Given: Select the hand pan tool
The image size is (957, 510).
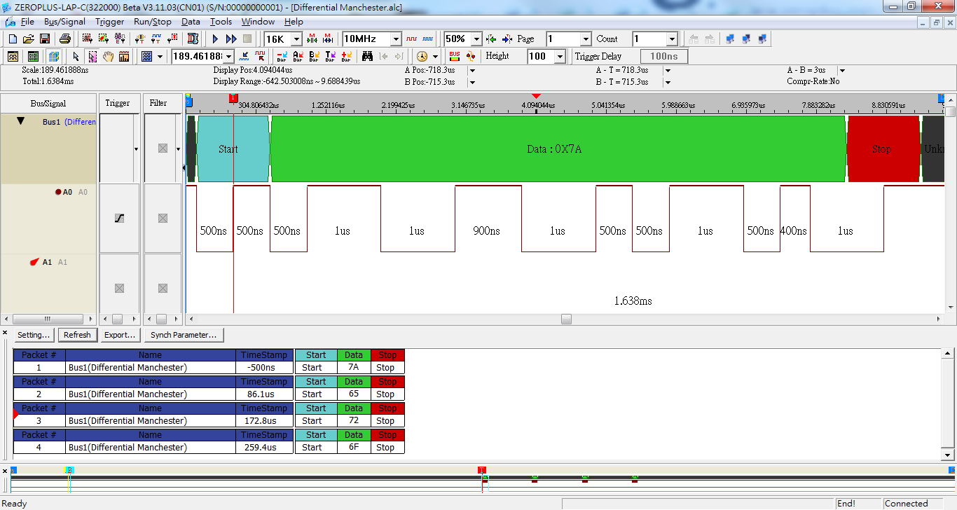Looking at the screenshot, I should pos(109,56).
